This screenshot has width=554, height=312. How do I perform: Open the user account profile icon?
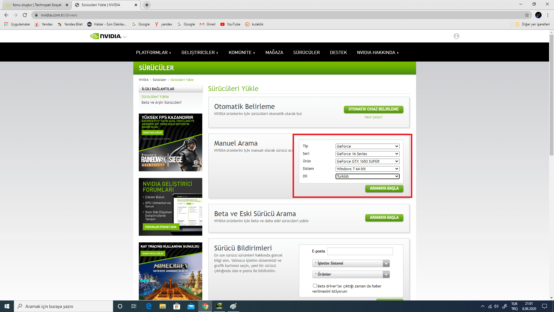point(456,36)
